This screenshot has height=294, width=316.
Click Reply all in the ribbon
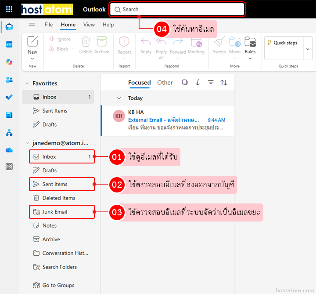(x=161, y=49)
